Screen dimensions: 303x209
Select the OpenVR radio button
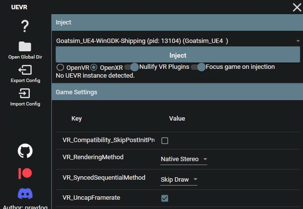60,67
